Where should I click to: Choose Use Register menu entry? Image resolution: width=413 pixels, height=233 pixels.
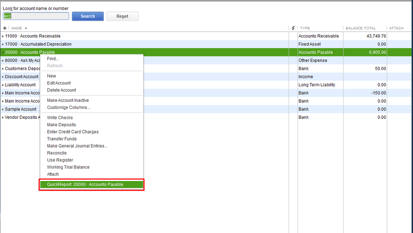point(60,160)
